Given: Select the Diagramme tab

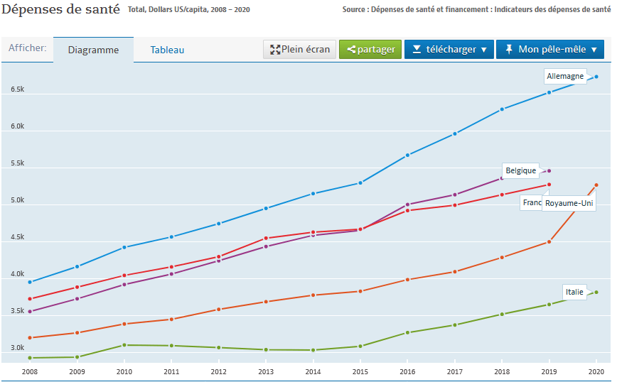Looking at the screenshot, I should tap(93, 50).
